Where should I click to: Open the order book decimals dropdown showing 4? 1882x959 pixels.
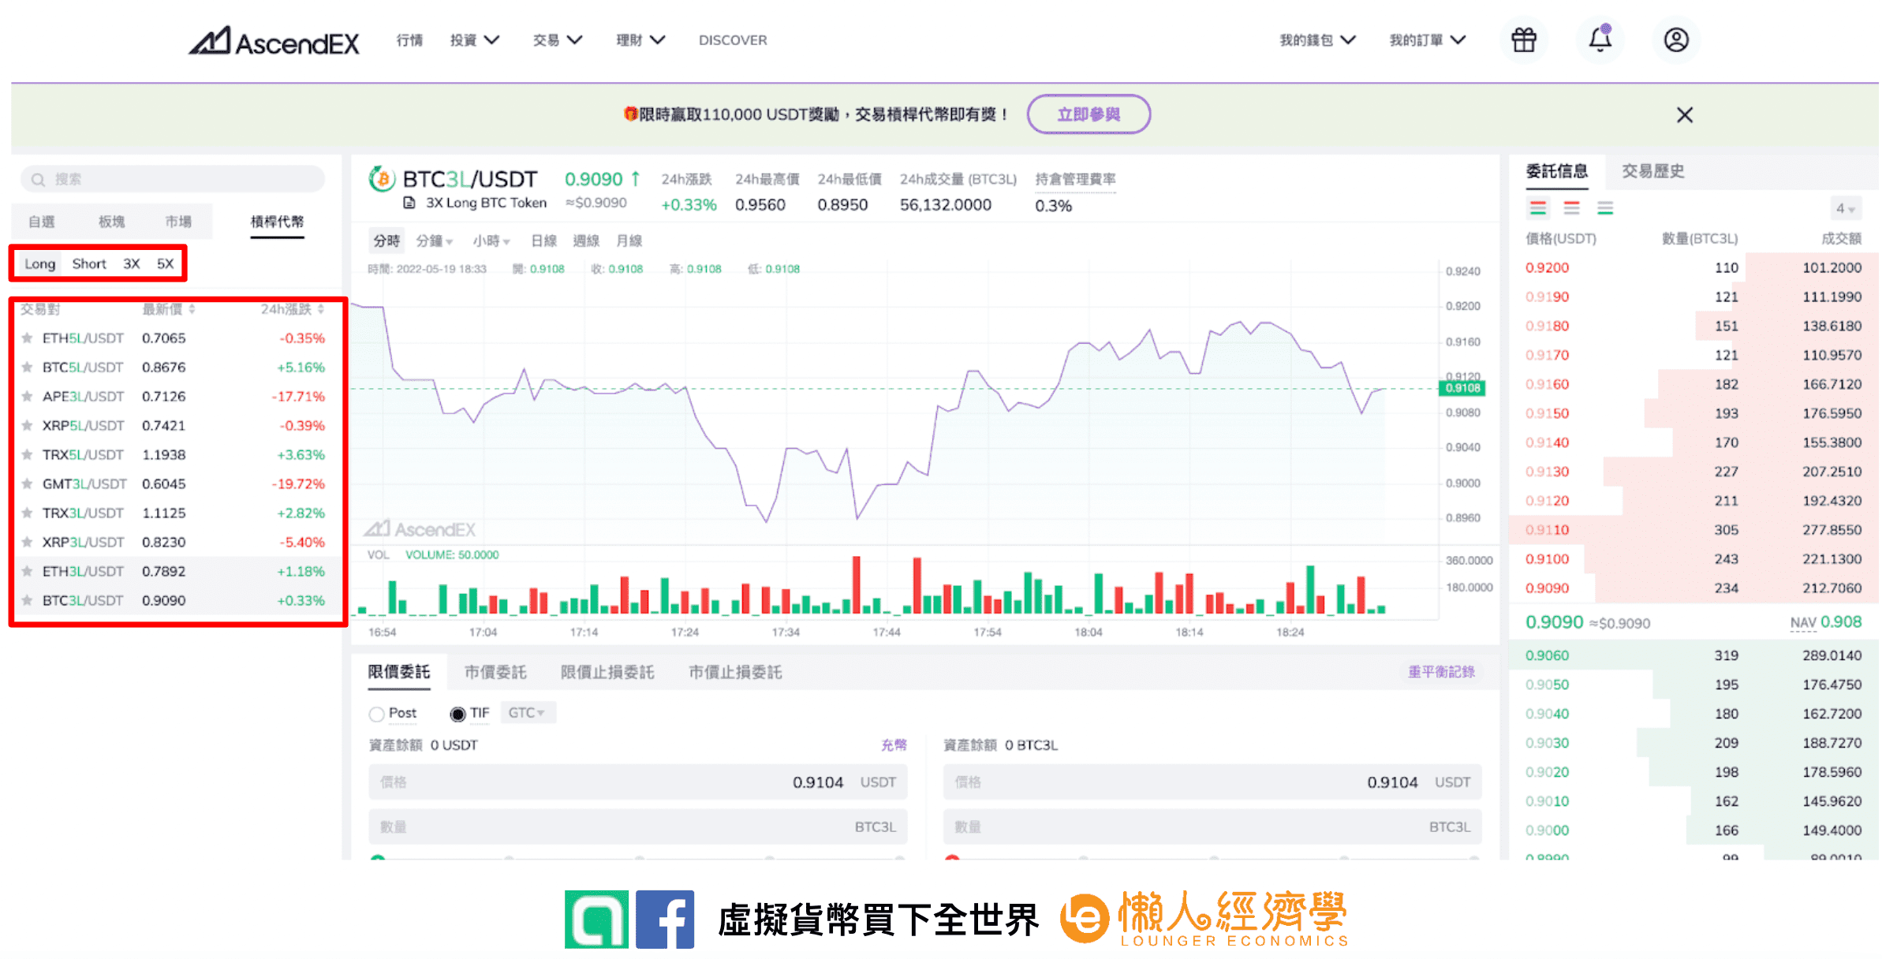pyautogui.click(x=1845, y=209)
